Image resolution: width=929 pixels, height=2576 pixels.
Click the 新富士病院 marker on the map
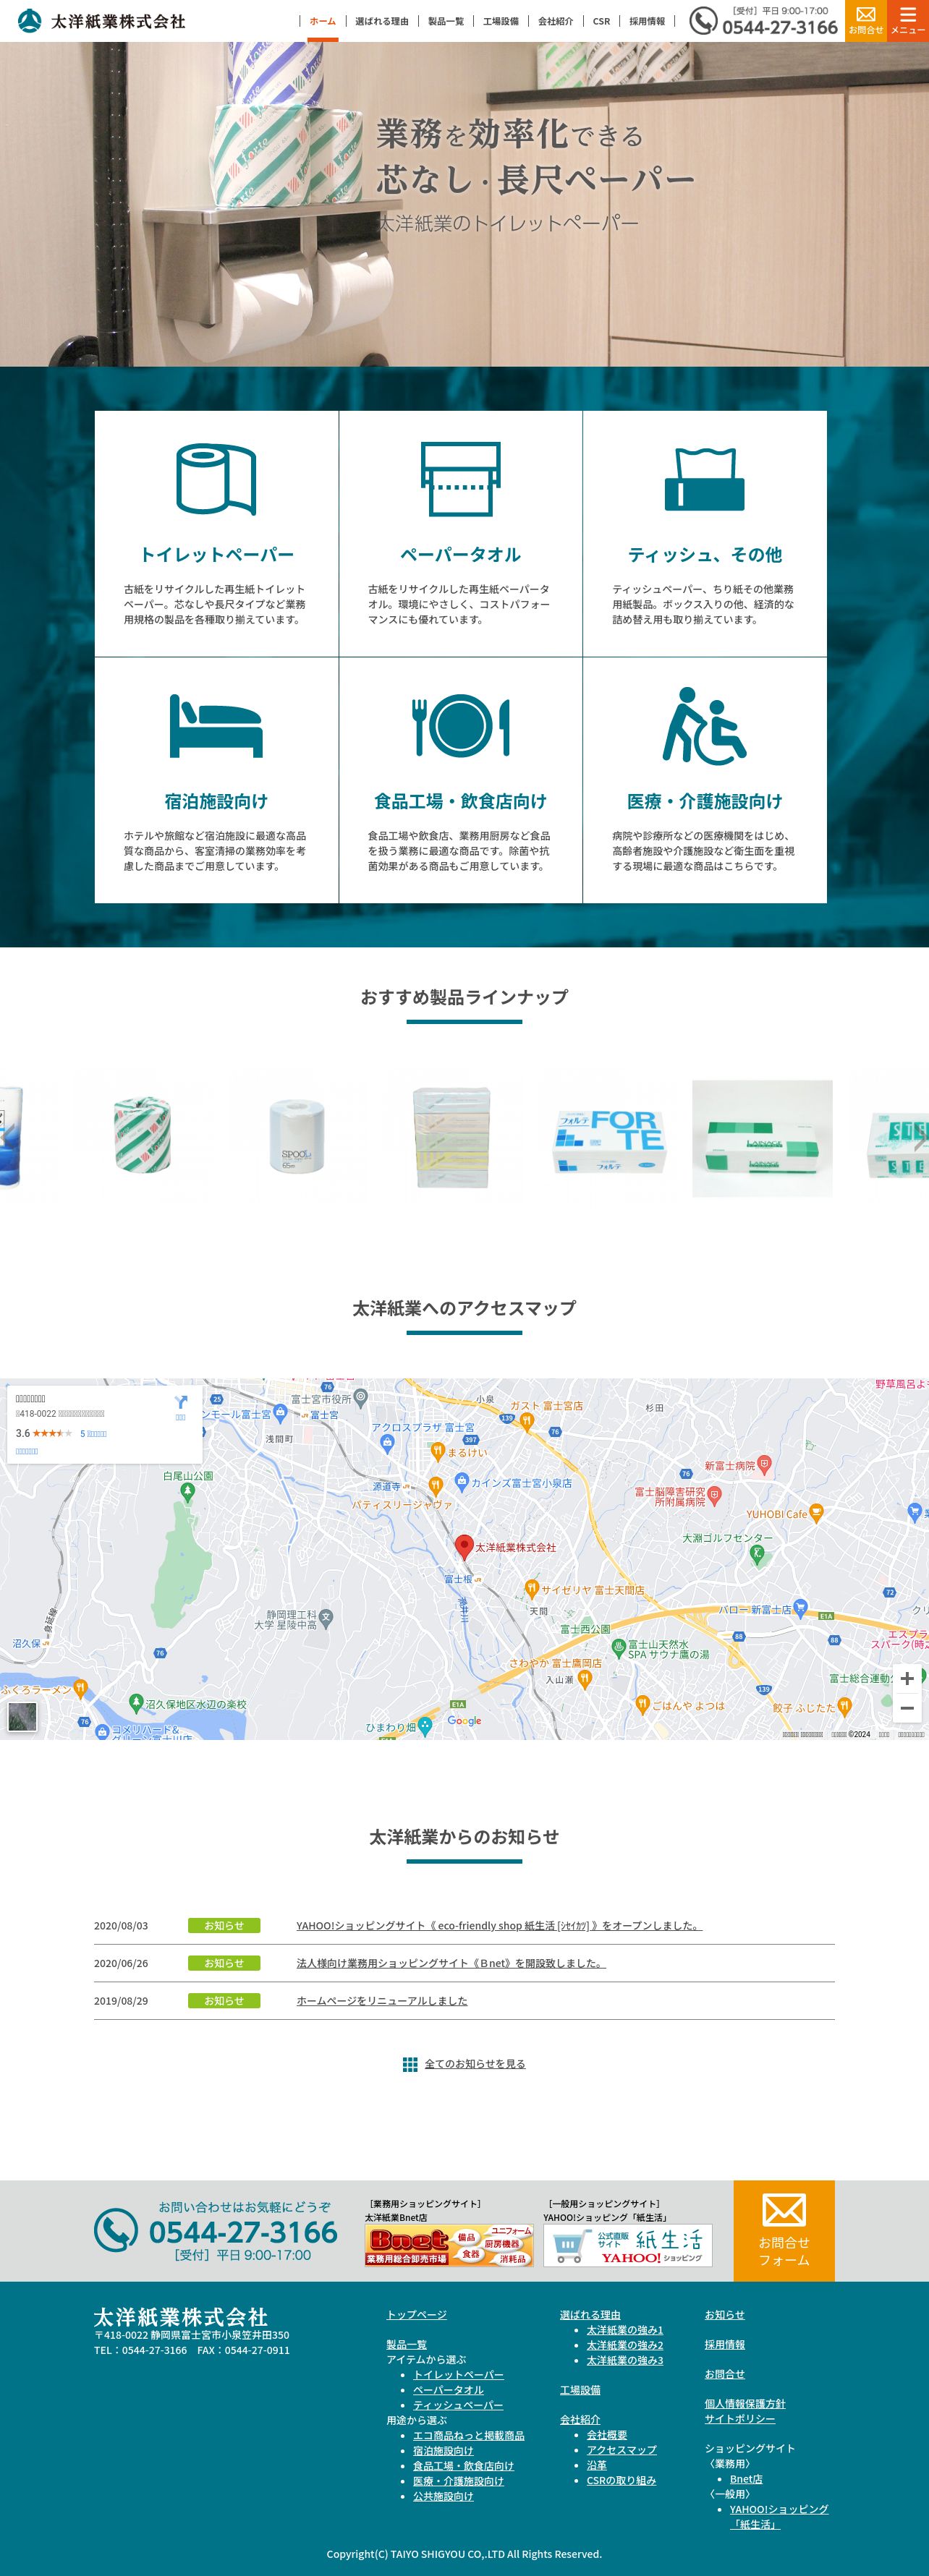(x=764, y=1465)
